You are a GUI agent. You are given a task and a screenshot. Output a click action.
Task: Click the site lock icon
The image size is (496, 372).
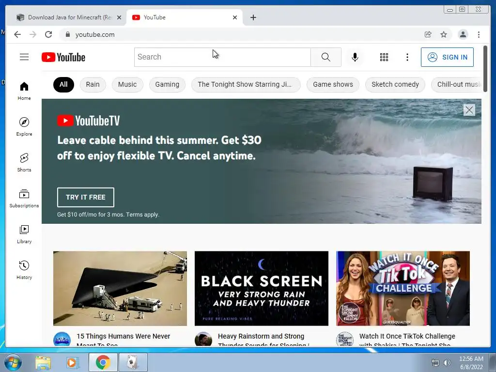[67, 34]
